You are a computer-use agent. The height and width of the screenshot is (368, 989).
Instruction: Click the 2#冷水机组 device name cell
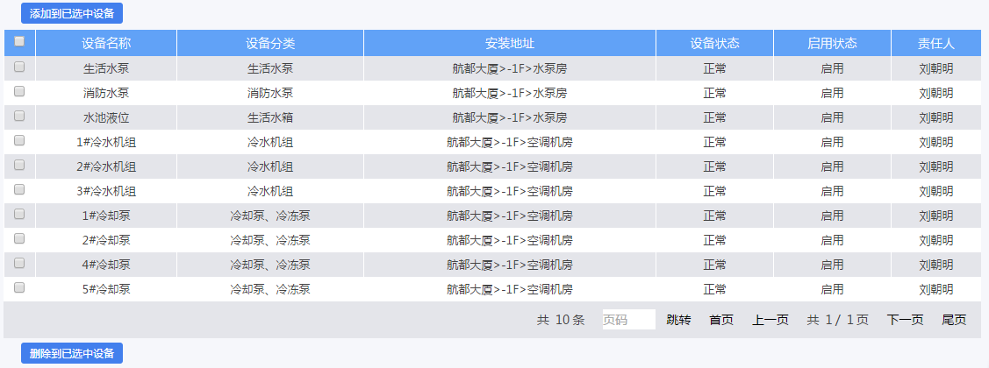coord(106,167)
